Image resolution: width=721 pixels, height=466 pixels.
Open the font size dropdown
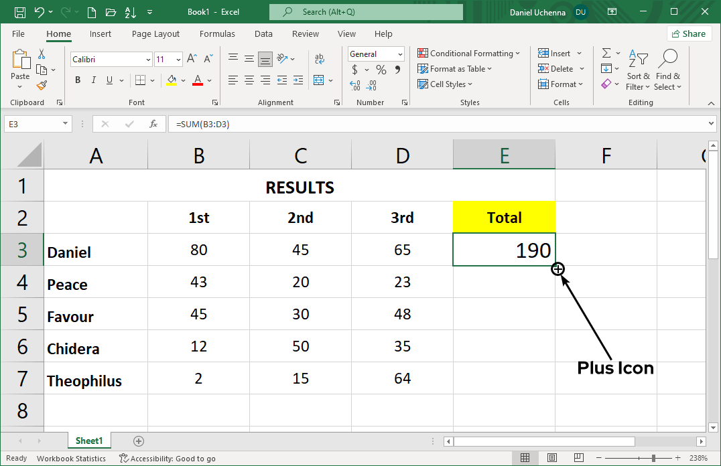(180, 59)
